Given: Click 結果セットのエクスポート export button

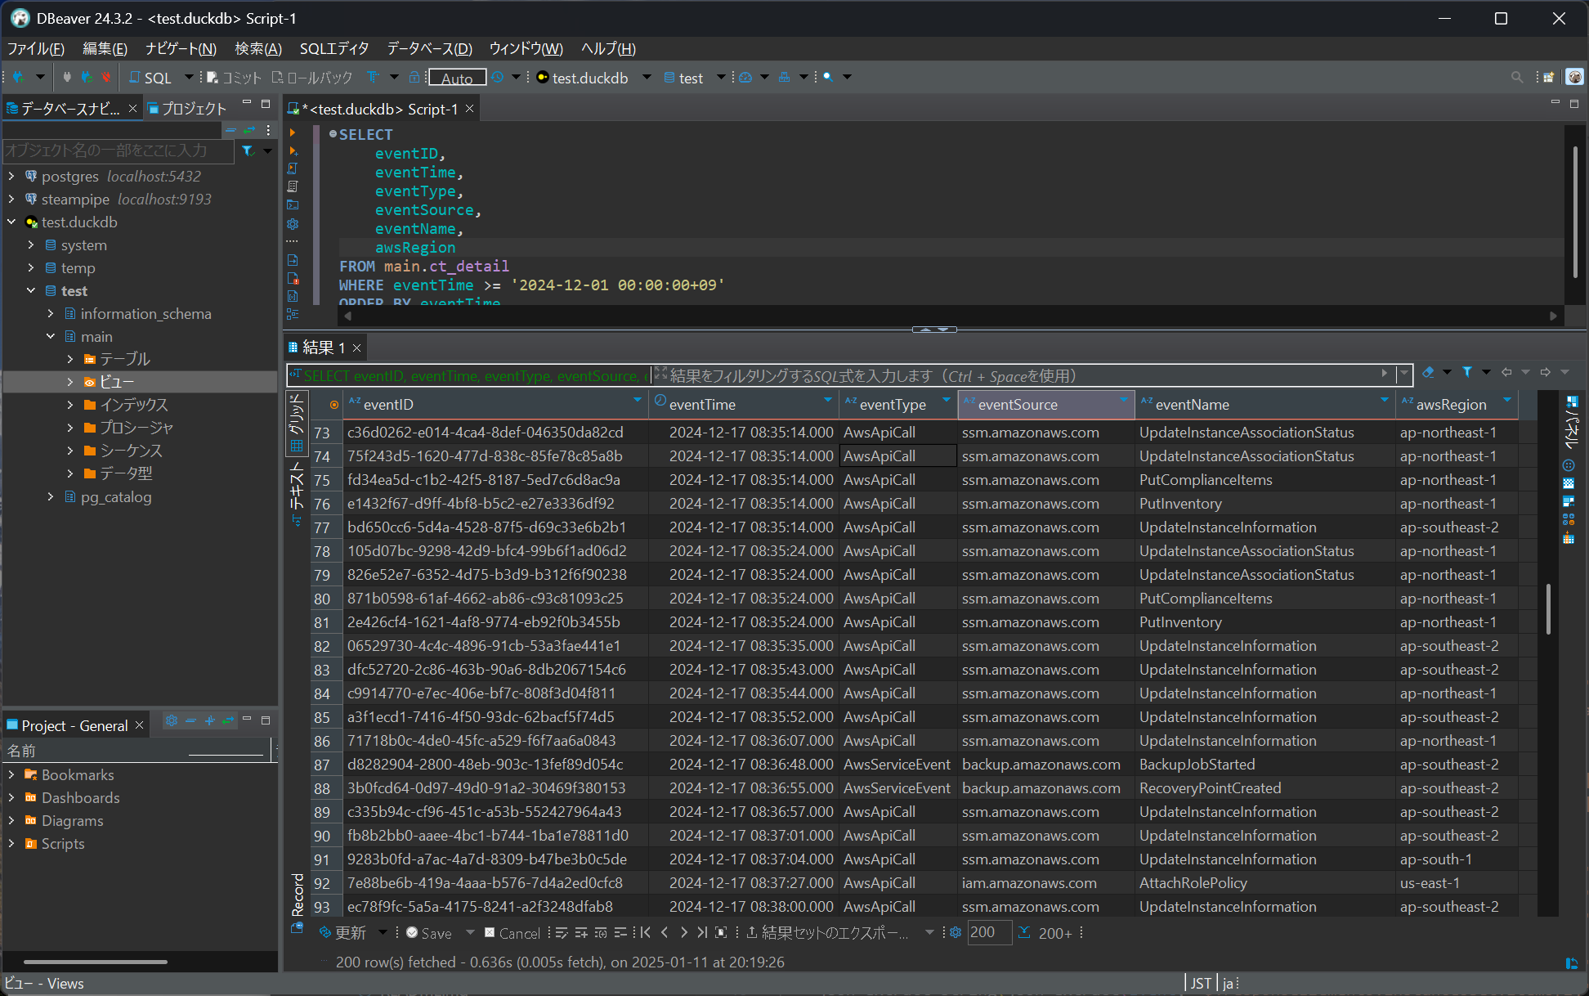Looking at the screenshot, I should (x=827, y=933).
